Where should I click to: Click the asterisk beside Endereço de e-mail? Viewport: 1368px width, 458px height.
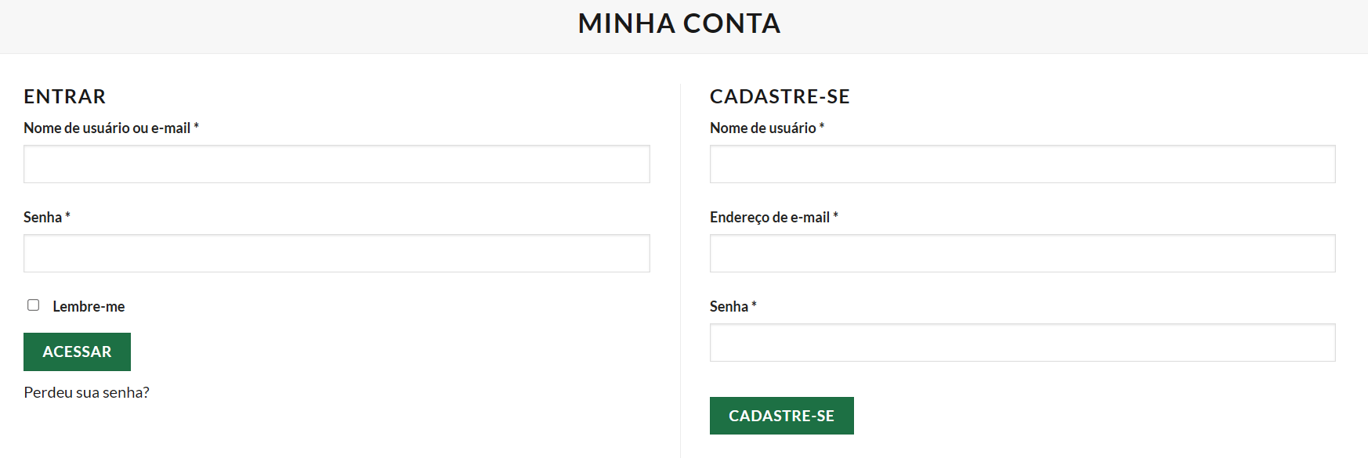click(x=836, y=215)
